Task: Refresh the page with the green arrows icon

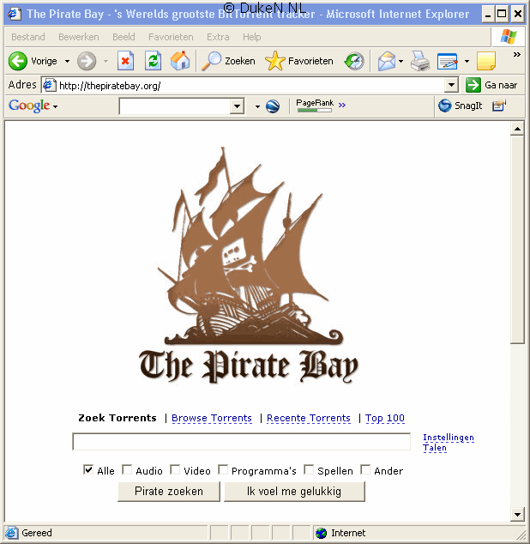Action: [x=153, y=61]
